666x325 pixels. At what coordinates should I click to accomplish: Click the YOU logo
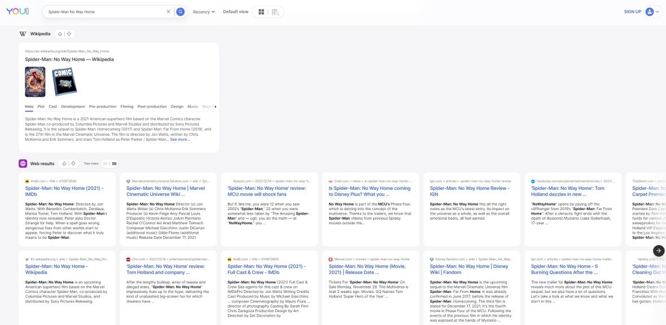pyautogui.click(x=17, y=12)
